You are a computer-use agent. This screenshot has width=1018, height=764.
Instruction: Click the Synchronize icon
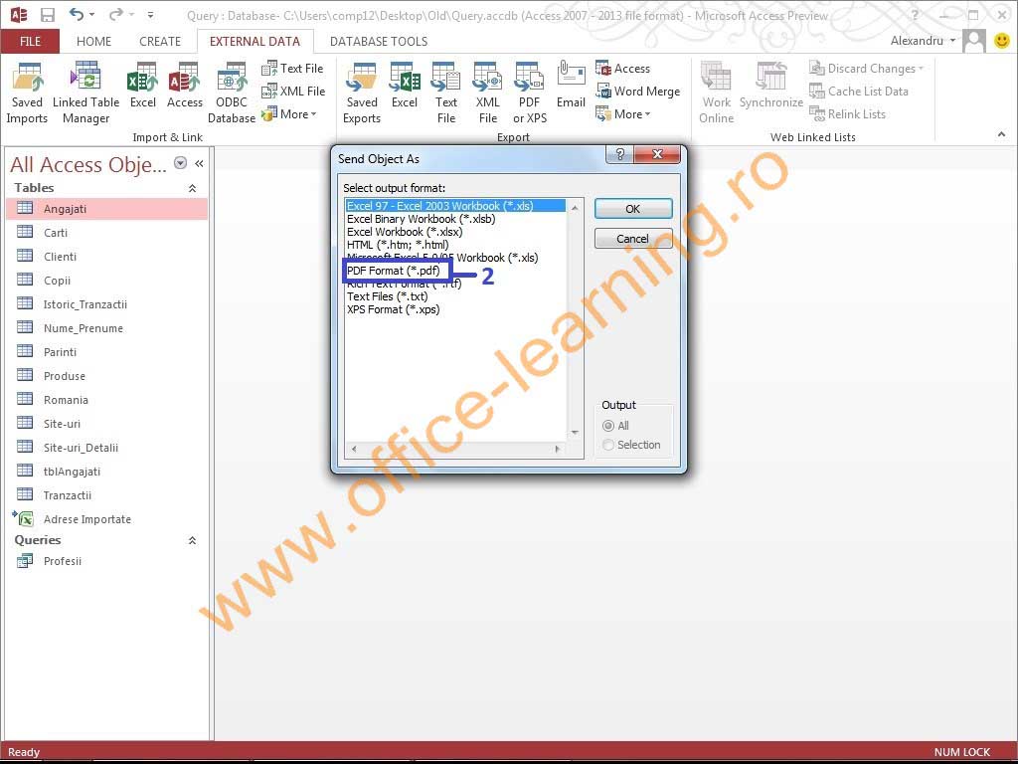(771, 86)
